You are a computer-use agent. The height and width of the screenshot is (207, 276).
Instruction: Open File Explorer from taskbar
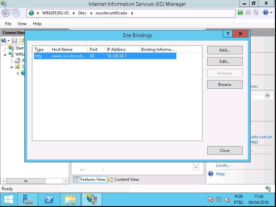(70, 199)
